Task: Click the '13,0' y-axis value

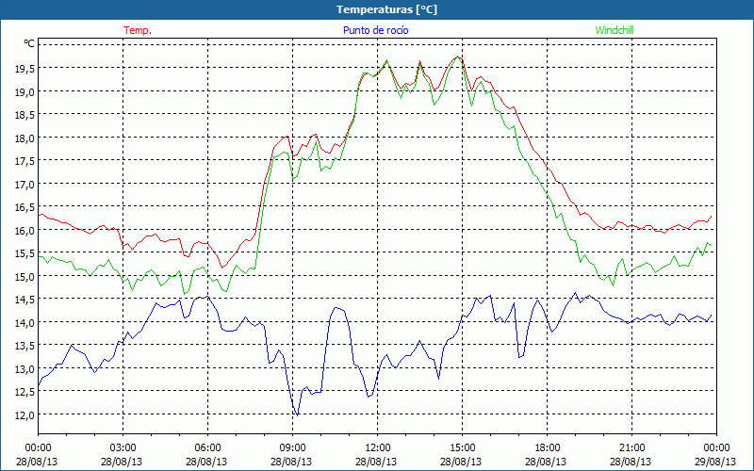Action: tap(24, 369)
